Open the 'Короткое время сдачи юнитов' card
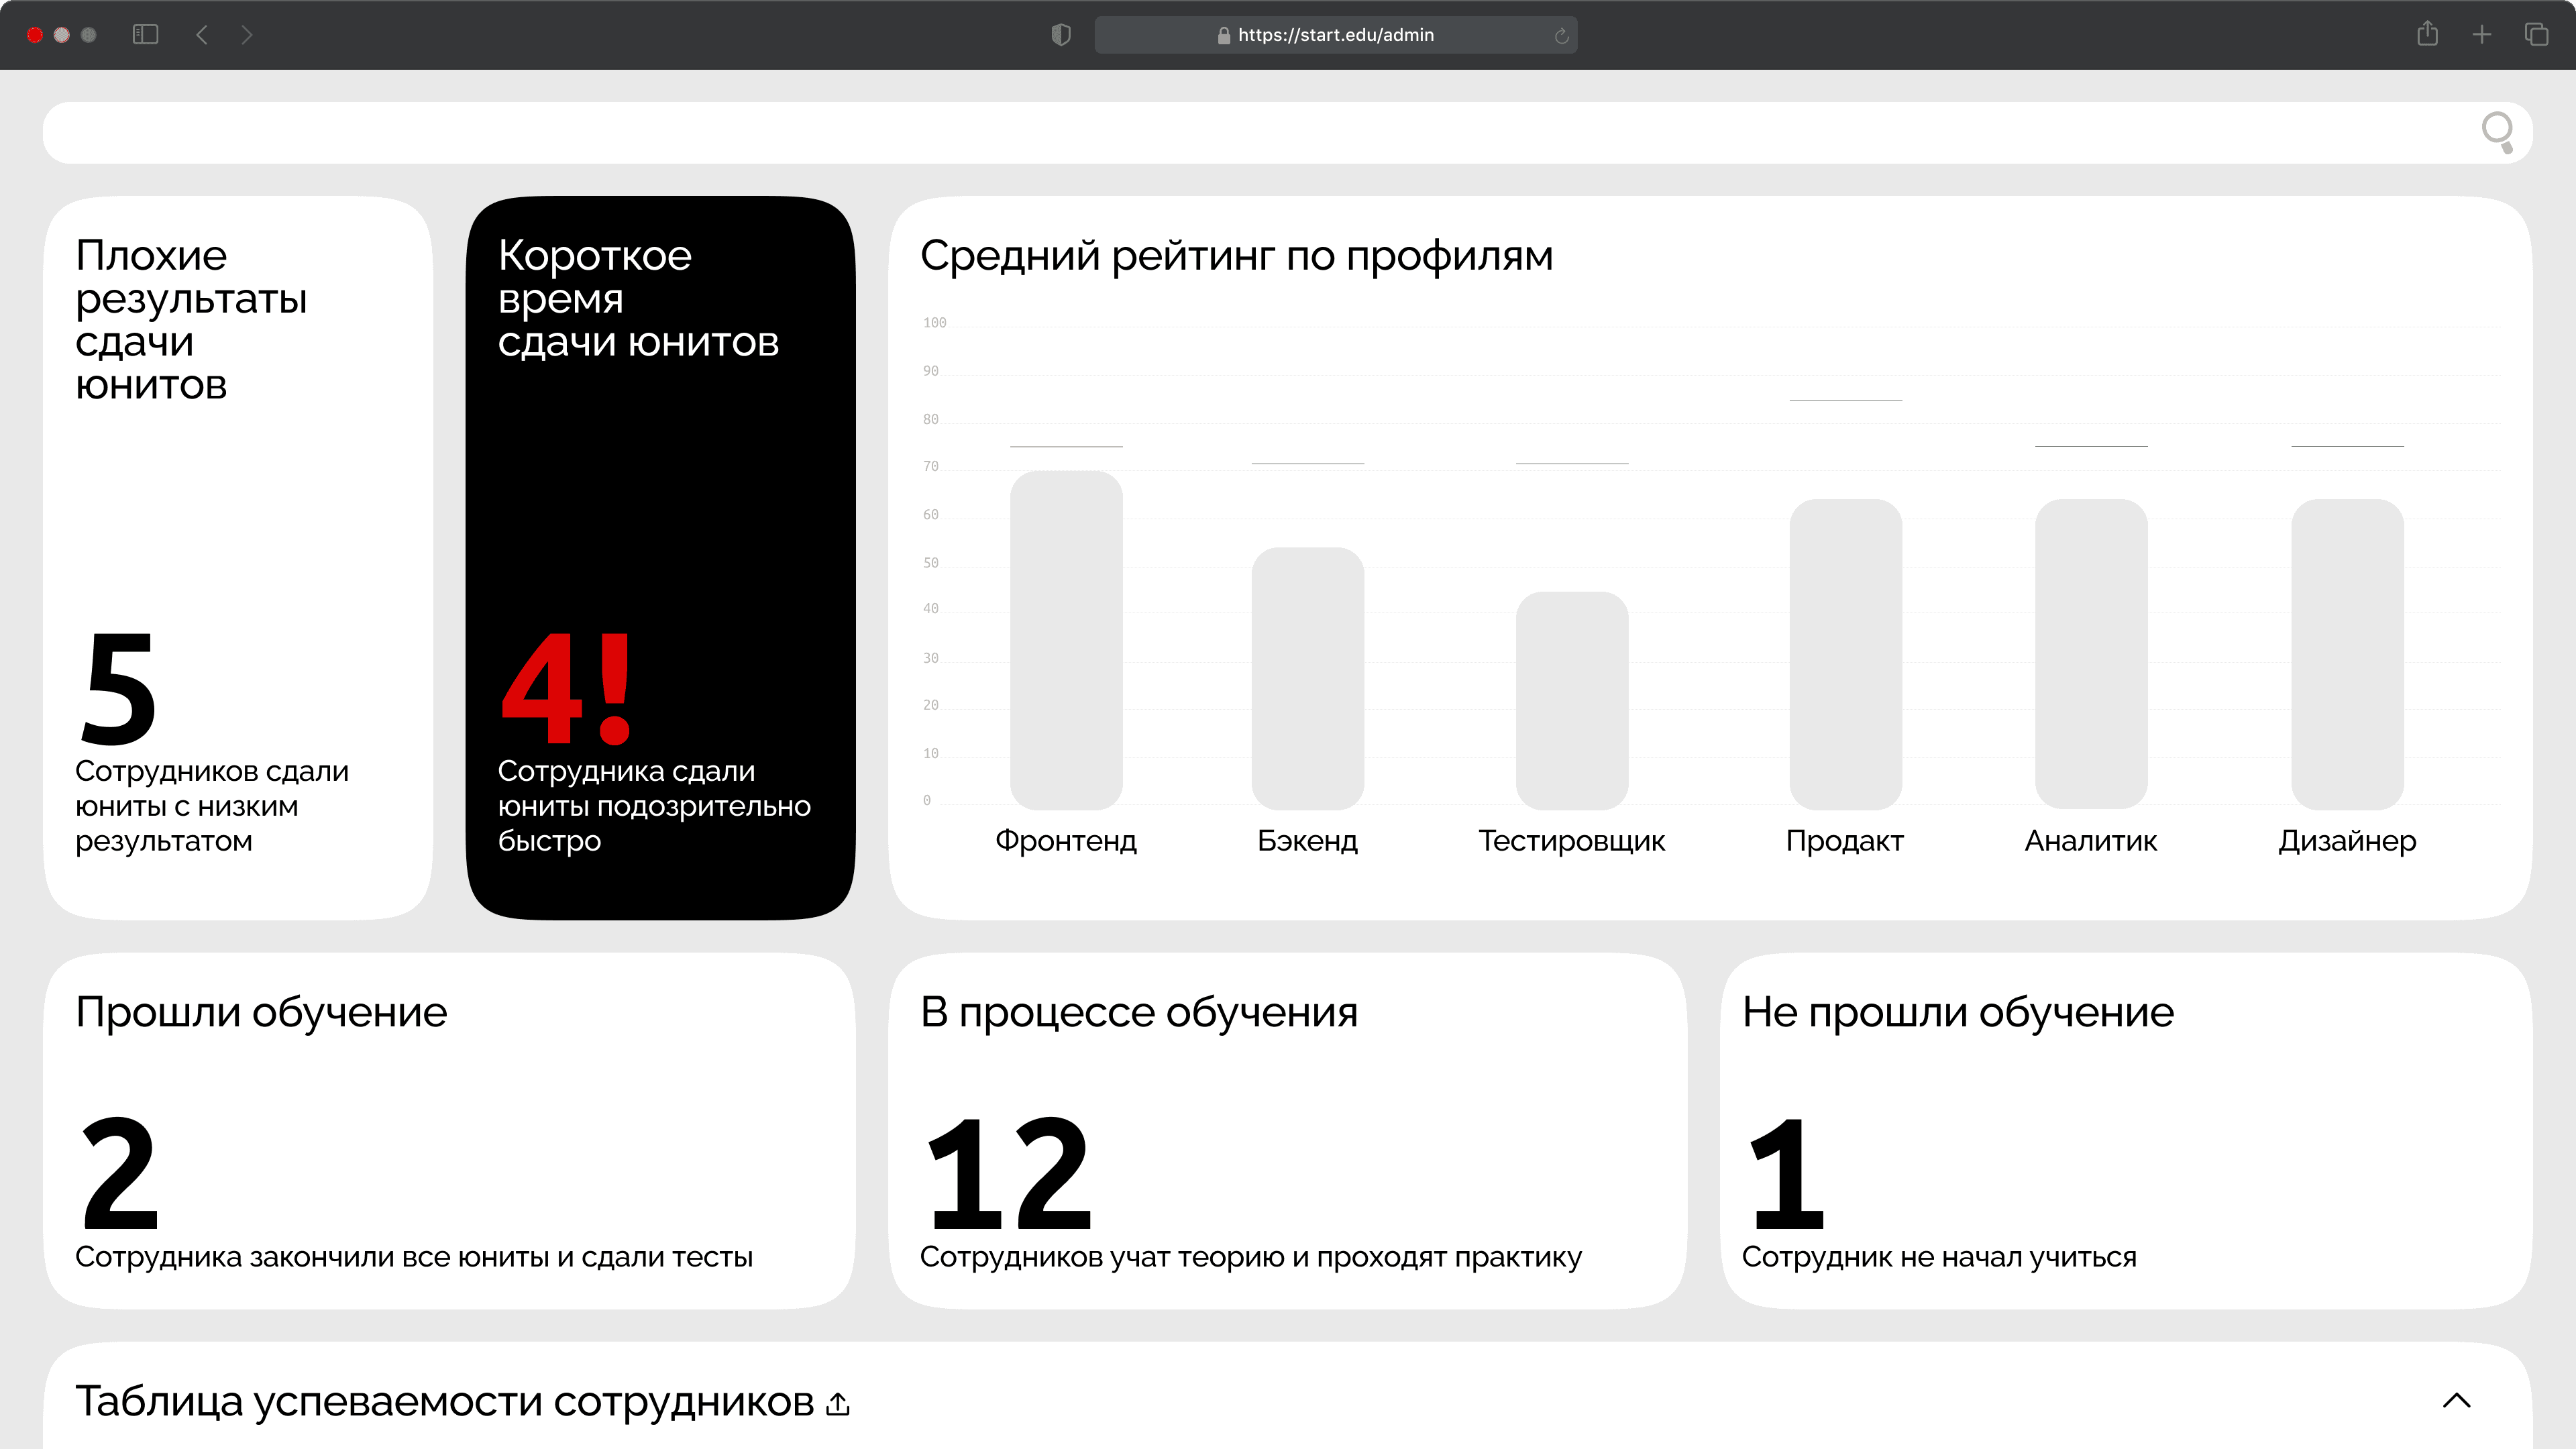The image size is (2576, 1449). click(660, 557)
